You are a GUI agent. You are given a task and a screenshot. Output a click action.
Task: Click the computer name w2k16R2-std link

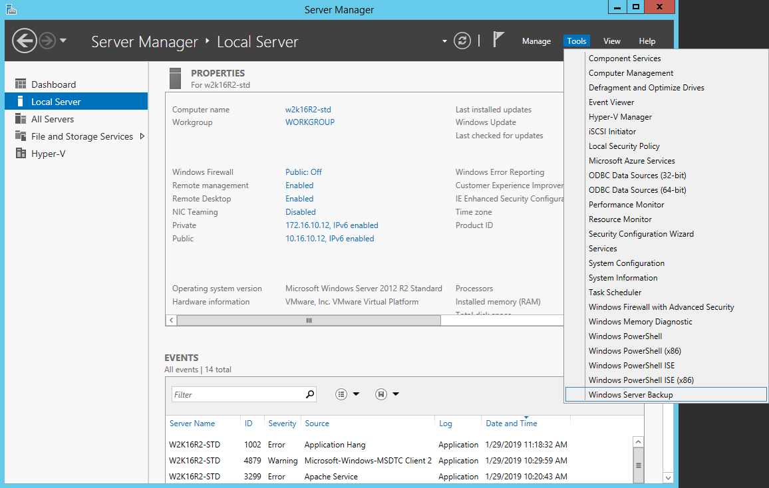[308, 110]
